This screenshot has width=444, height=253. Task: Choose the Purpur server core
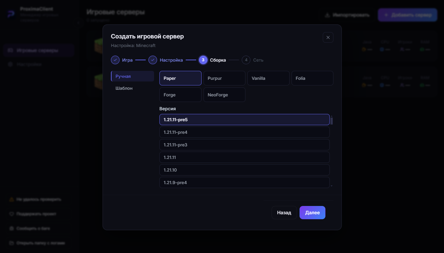click(x=224, y=78)
